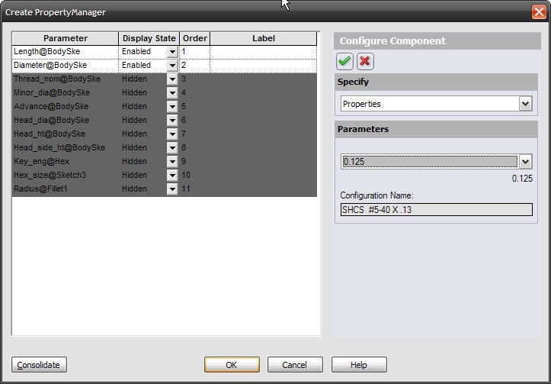Select the Head_ht@BodySke parameter
The width and height of the screenshot is (551, 384).
[66, 134]
